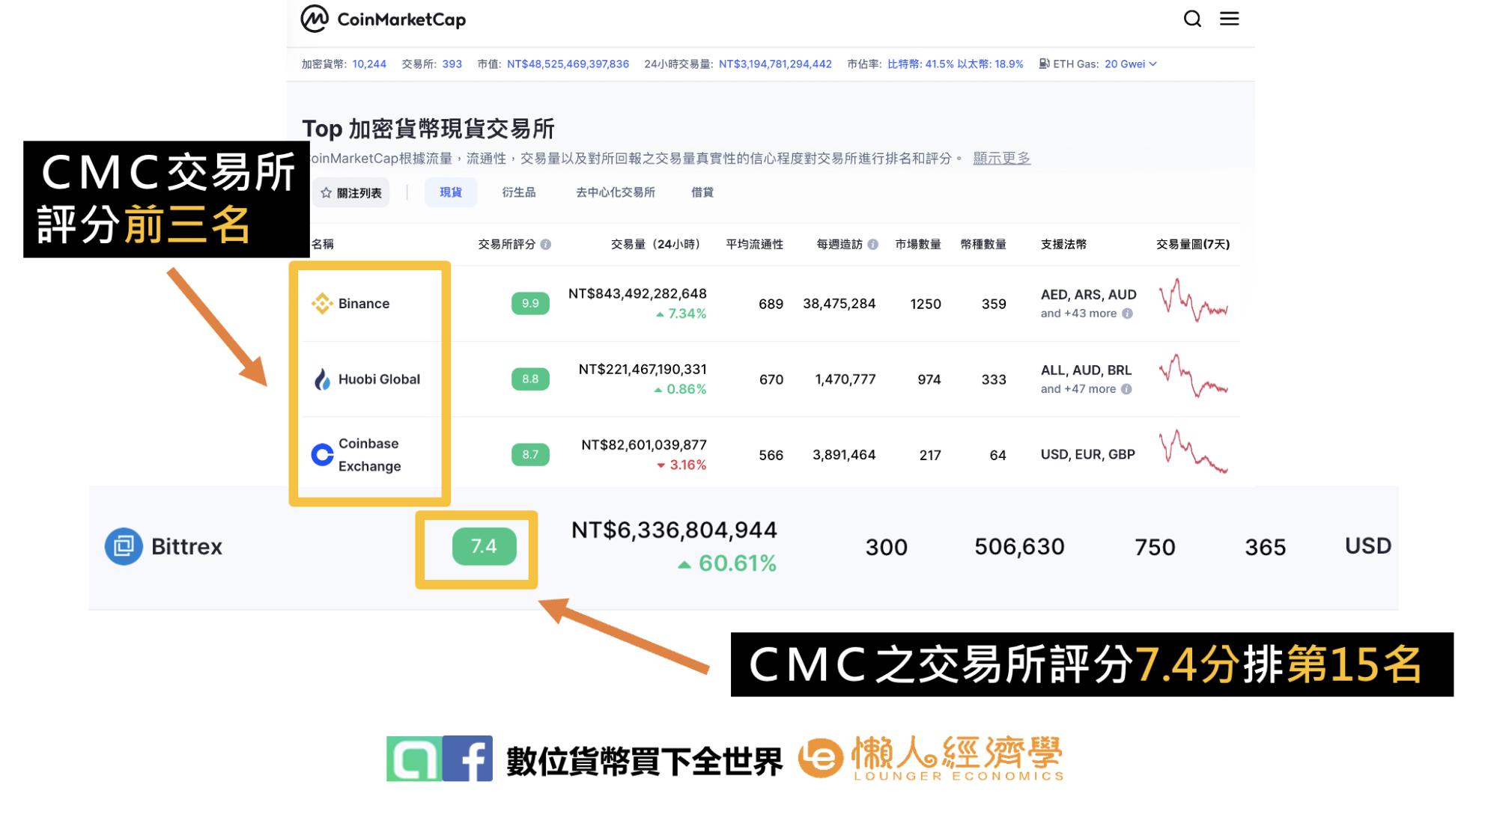The height and width of the screenshot is (838, 1497).
Task: Click Coinbase's 8.7 score badge
Action: [530, 454]
